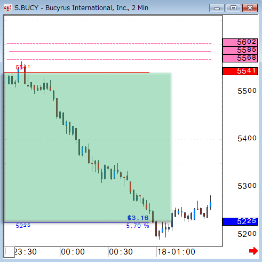The height and width of the screenshot is (262, 262).
Task: Click the last blue candle near 5260
Action: click(211, 204)
